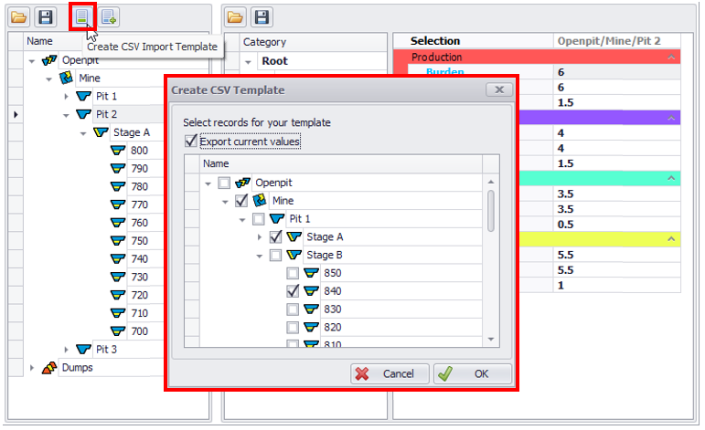Click Cancel button in dialog
The image size is (705, 430).
click(390, 373)
